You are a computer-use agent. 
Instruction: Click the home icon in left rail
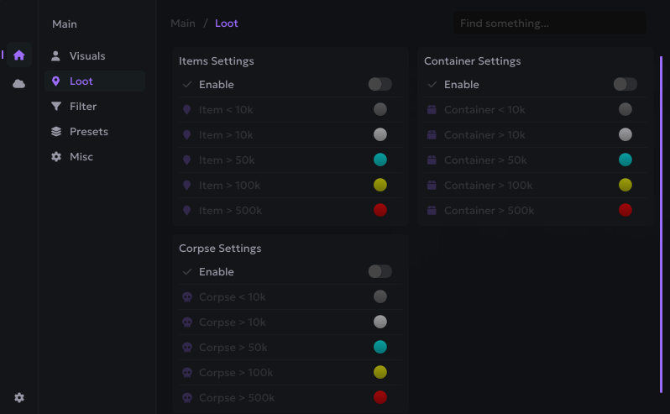[18, 55]
